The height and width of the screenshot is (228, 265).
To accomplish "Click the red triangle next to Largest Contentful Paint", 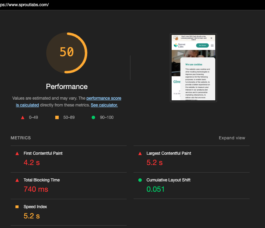I will coord(140,153).
